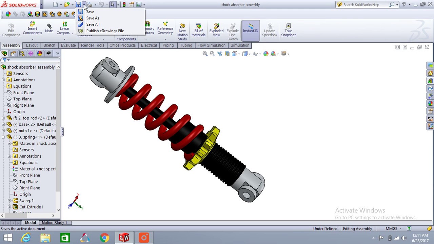
Task: Select the Cut-Extrude1 feature in tree
Action: pos(31,207)
